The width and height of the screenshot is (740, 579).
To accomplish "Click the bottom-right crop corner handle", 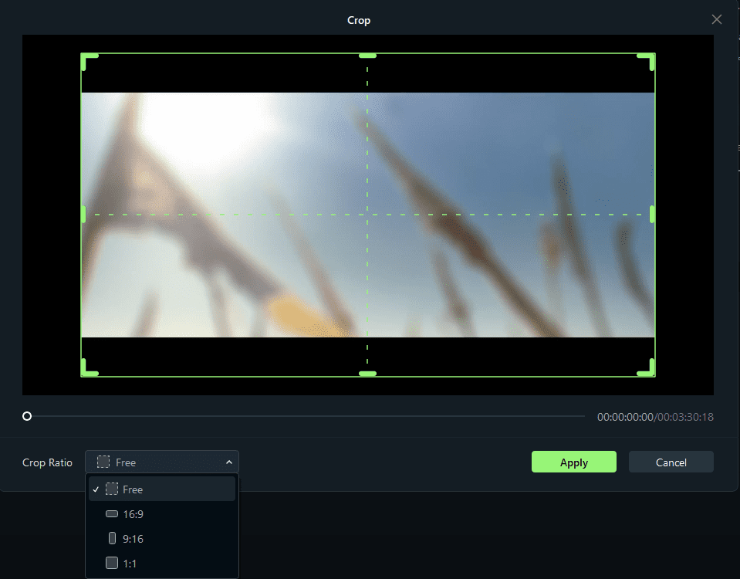I will coord(647,368).
